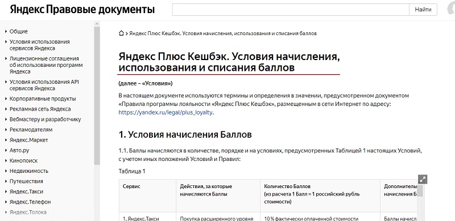Open Условия использования API сервисов Яндекса
The height and width of the screenshot is (221, 455).
(x=44, y=85)
